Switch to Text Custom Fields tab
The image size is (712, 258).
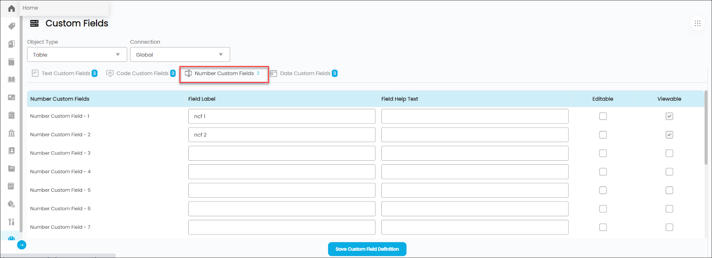pos(65,73)
